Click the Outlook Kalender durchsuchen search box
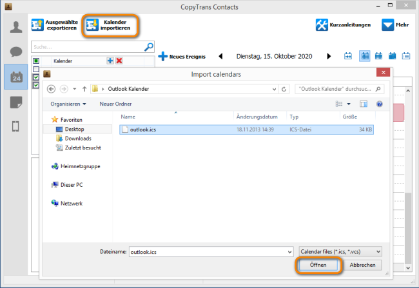 coord(339,89)
